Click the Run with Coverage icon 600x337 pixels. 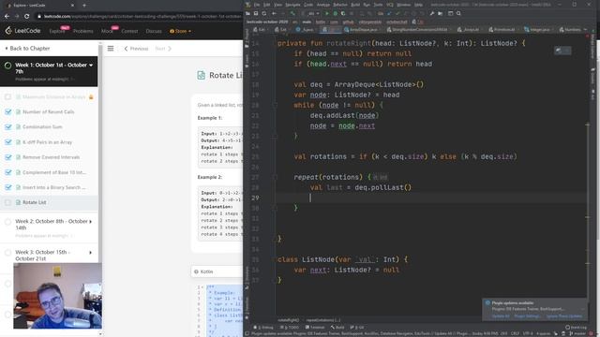[x=343, y=13]
